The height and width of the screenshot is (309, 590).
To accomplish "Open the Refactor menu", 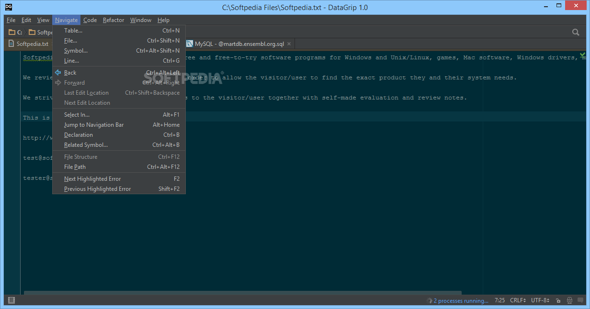I will (x=113, y=20).
